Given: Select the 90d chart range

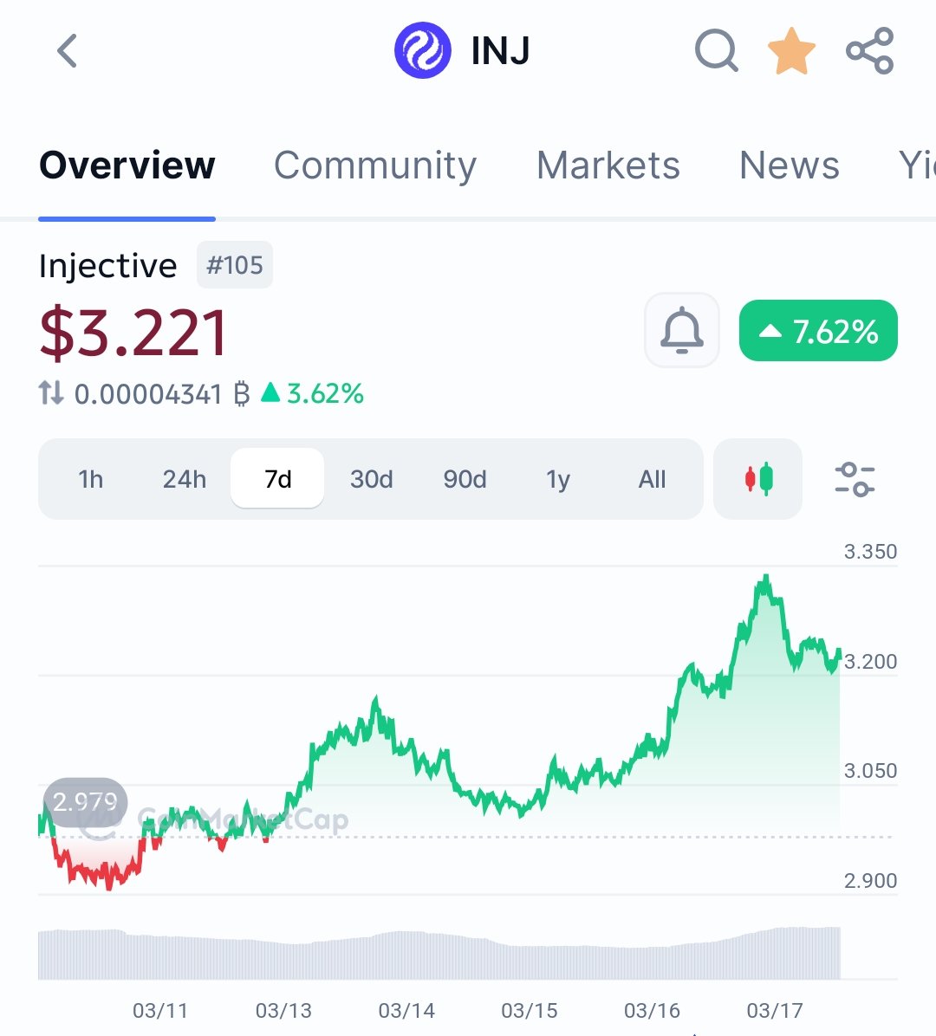Looking at the screenshot, I should point(465,479).
